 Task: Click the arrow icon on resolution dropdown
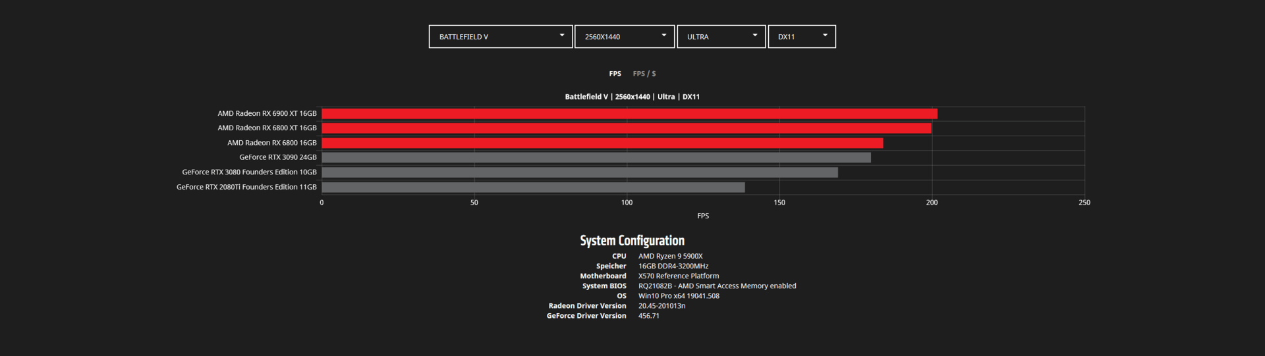coord(664,36)
